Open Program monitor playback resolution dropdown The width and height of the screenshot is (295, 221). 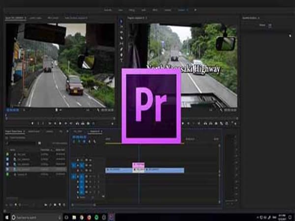point(211,110)
